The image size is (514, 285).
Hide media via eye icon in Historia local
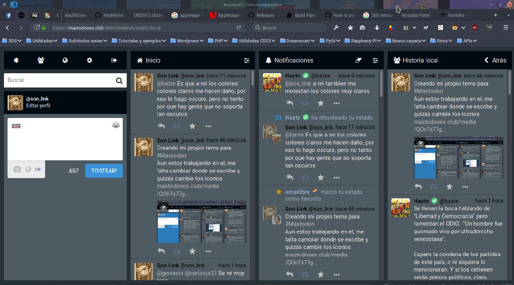click(x=420, y=143)
